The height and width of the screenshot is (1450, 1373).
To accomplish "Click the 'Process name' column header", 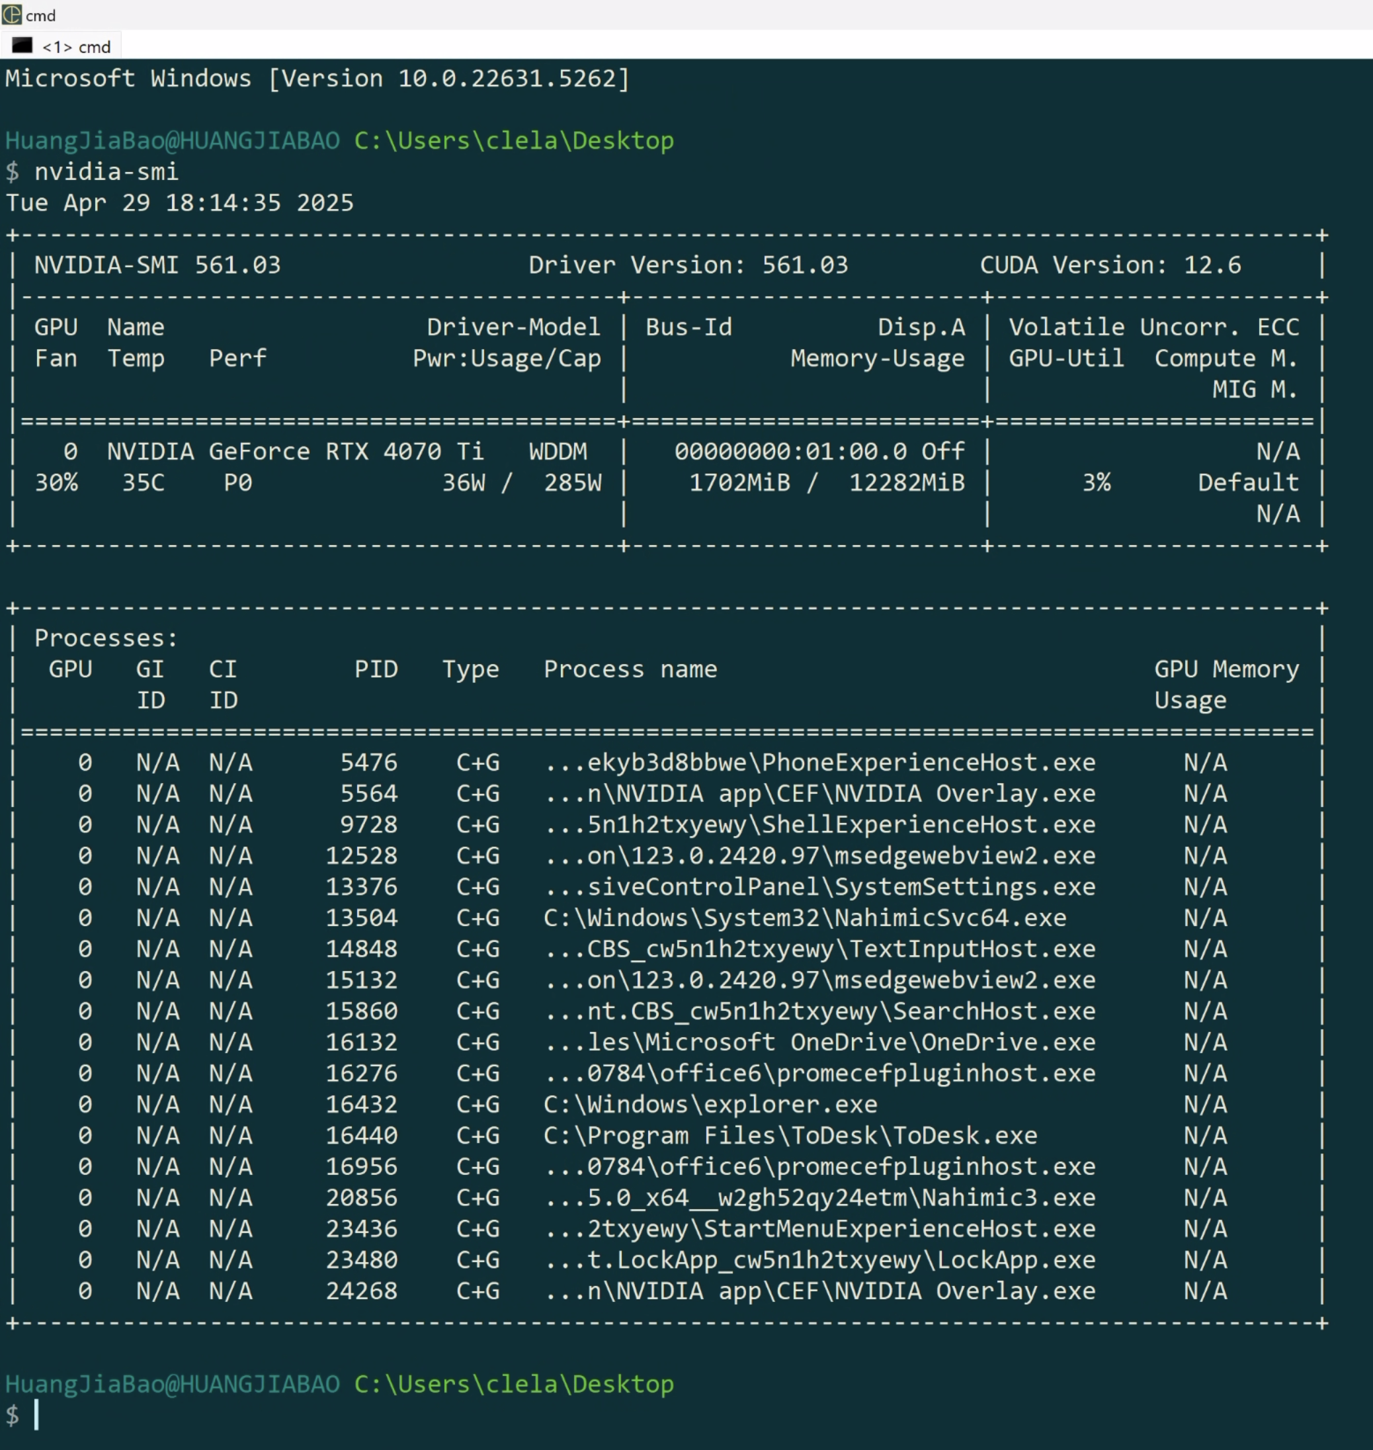I will [x=630, y=669].
